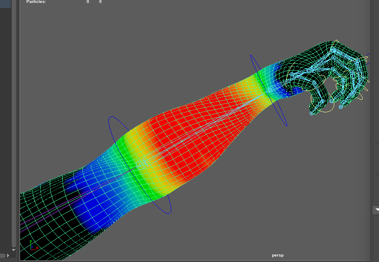Open the right panel dropdown arrow

(376, 210)
